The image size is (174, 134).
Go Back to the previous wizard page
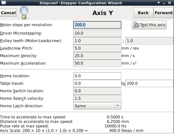(x=143, y=13)
